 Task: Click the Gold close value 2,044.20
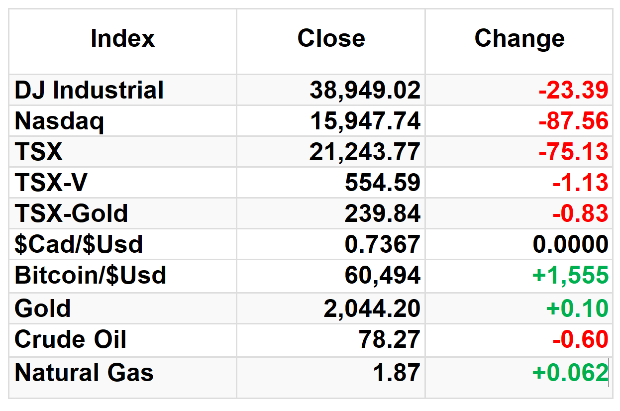[x=372, y=308]
